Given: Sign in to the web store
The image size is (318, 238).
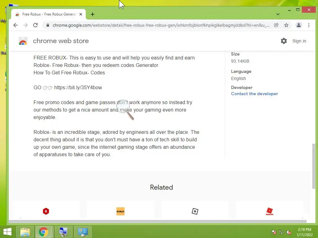Looking at the screenshot, I should [299, 41].
